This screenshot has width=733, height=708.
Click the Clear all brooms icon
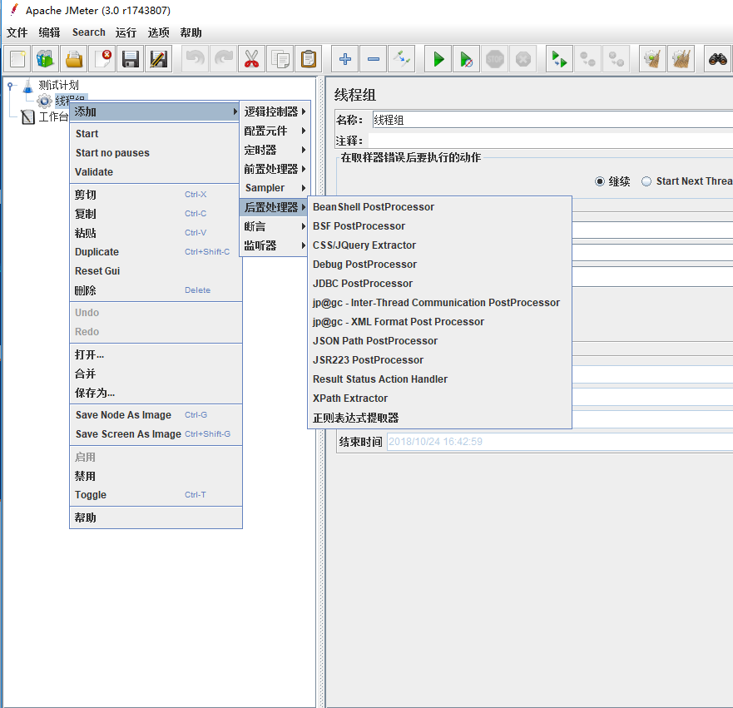pyautogui.click(x=681, y=59)
